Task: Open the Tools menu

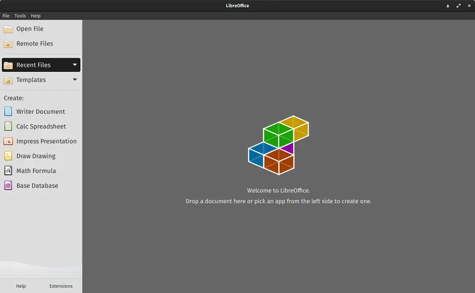Action: coord(20,16)
